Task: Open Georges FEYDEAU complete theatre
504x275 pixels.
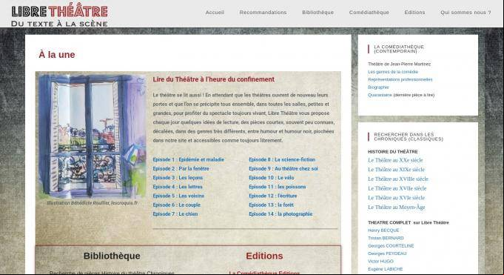Action: (387, 254)
